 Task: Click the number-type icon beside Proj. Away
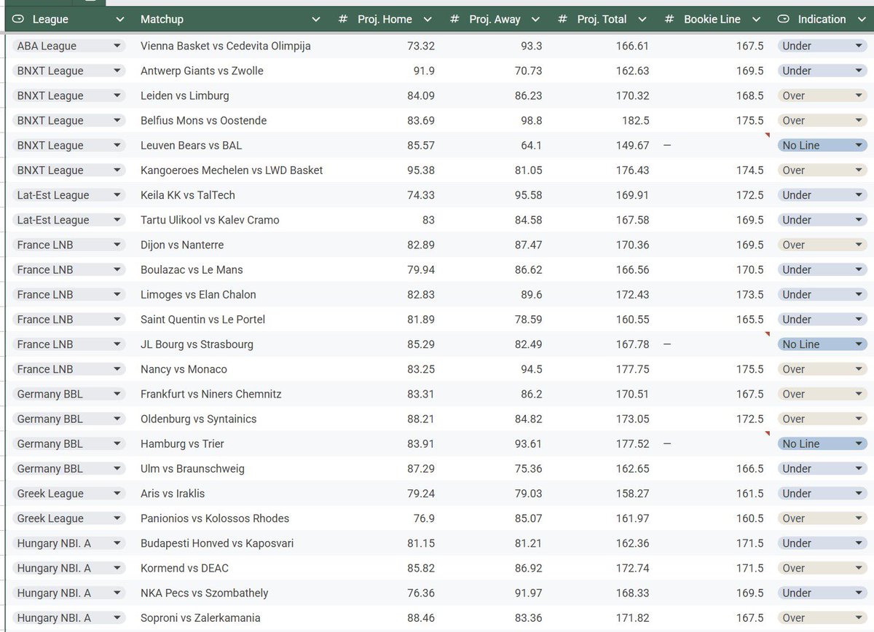click(454, 19)
